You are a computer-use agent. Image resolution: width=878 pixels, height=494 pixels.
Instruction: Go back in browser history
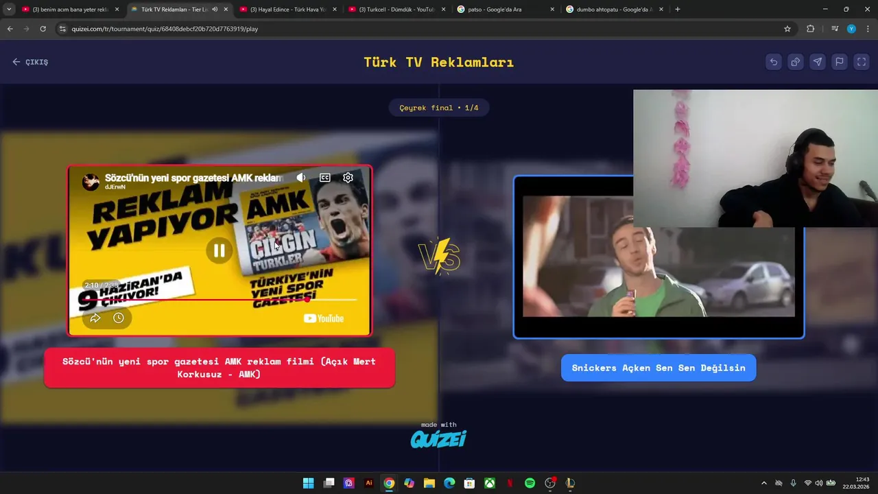pyautogui.click(x=10, y=29)
